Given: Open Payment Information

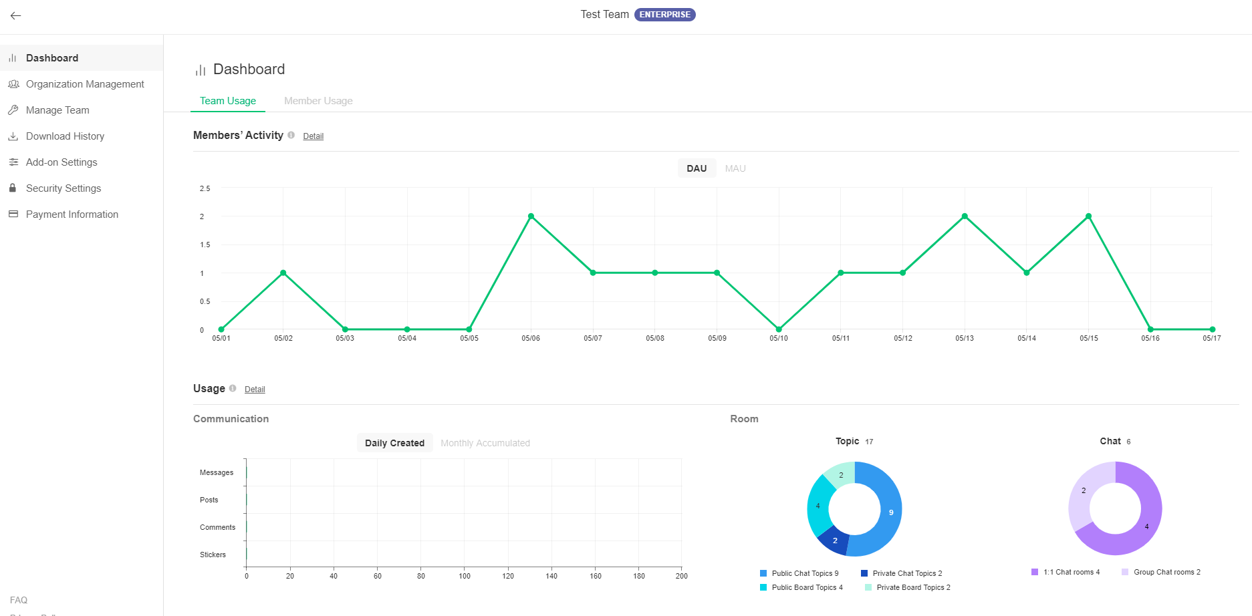Looking at the screenshot, I should 82,214.
